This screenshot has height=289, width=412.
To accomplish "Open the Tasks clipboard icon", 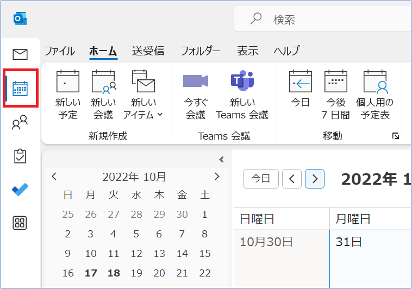I will pos(20,156).
